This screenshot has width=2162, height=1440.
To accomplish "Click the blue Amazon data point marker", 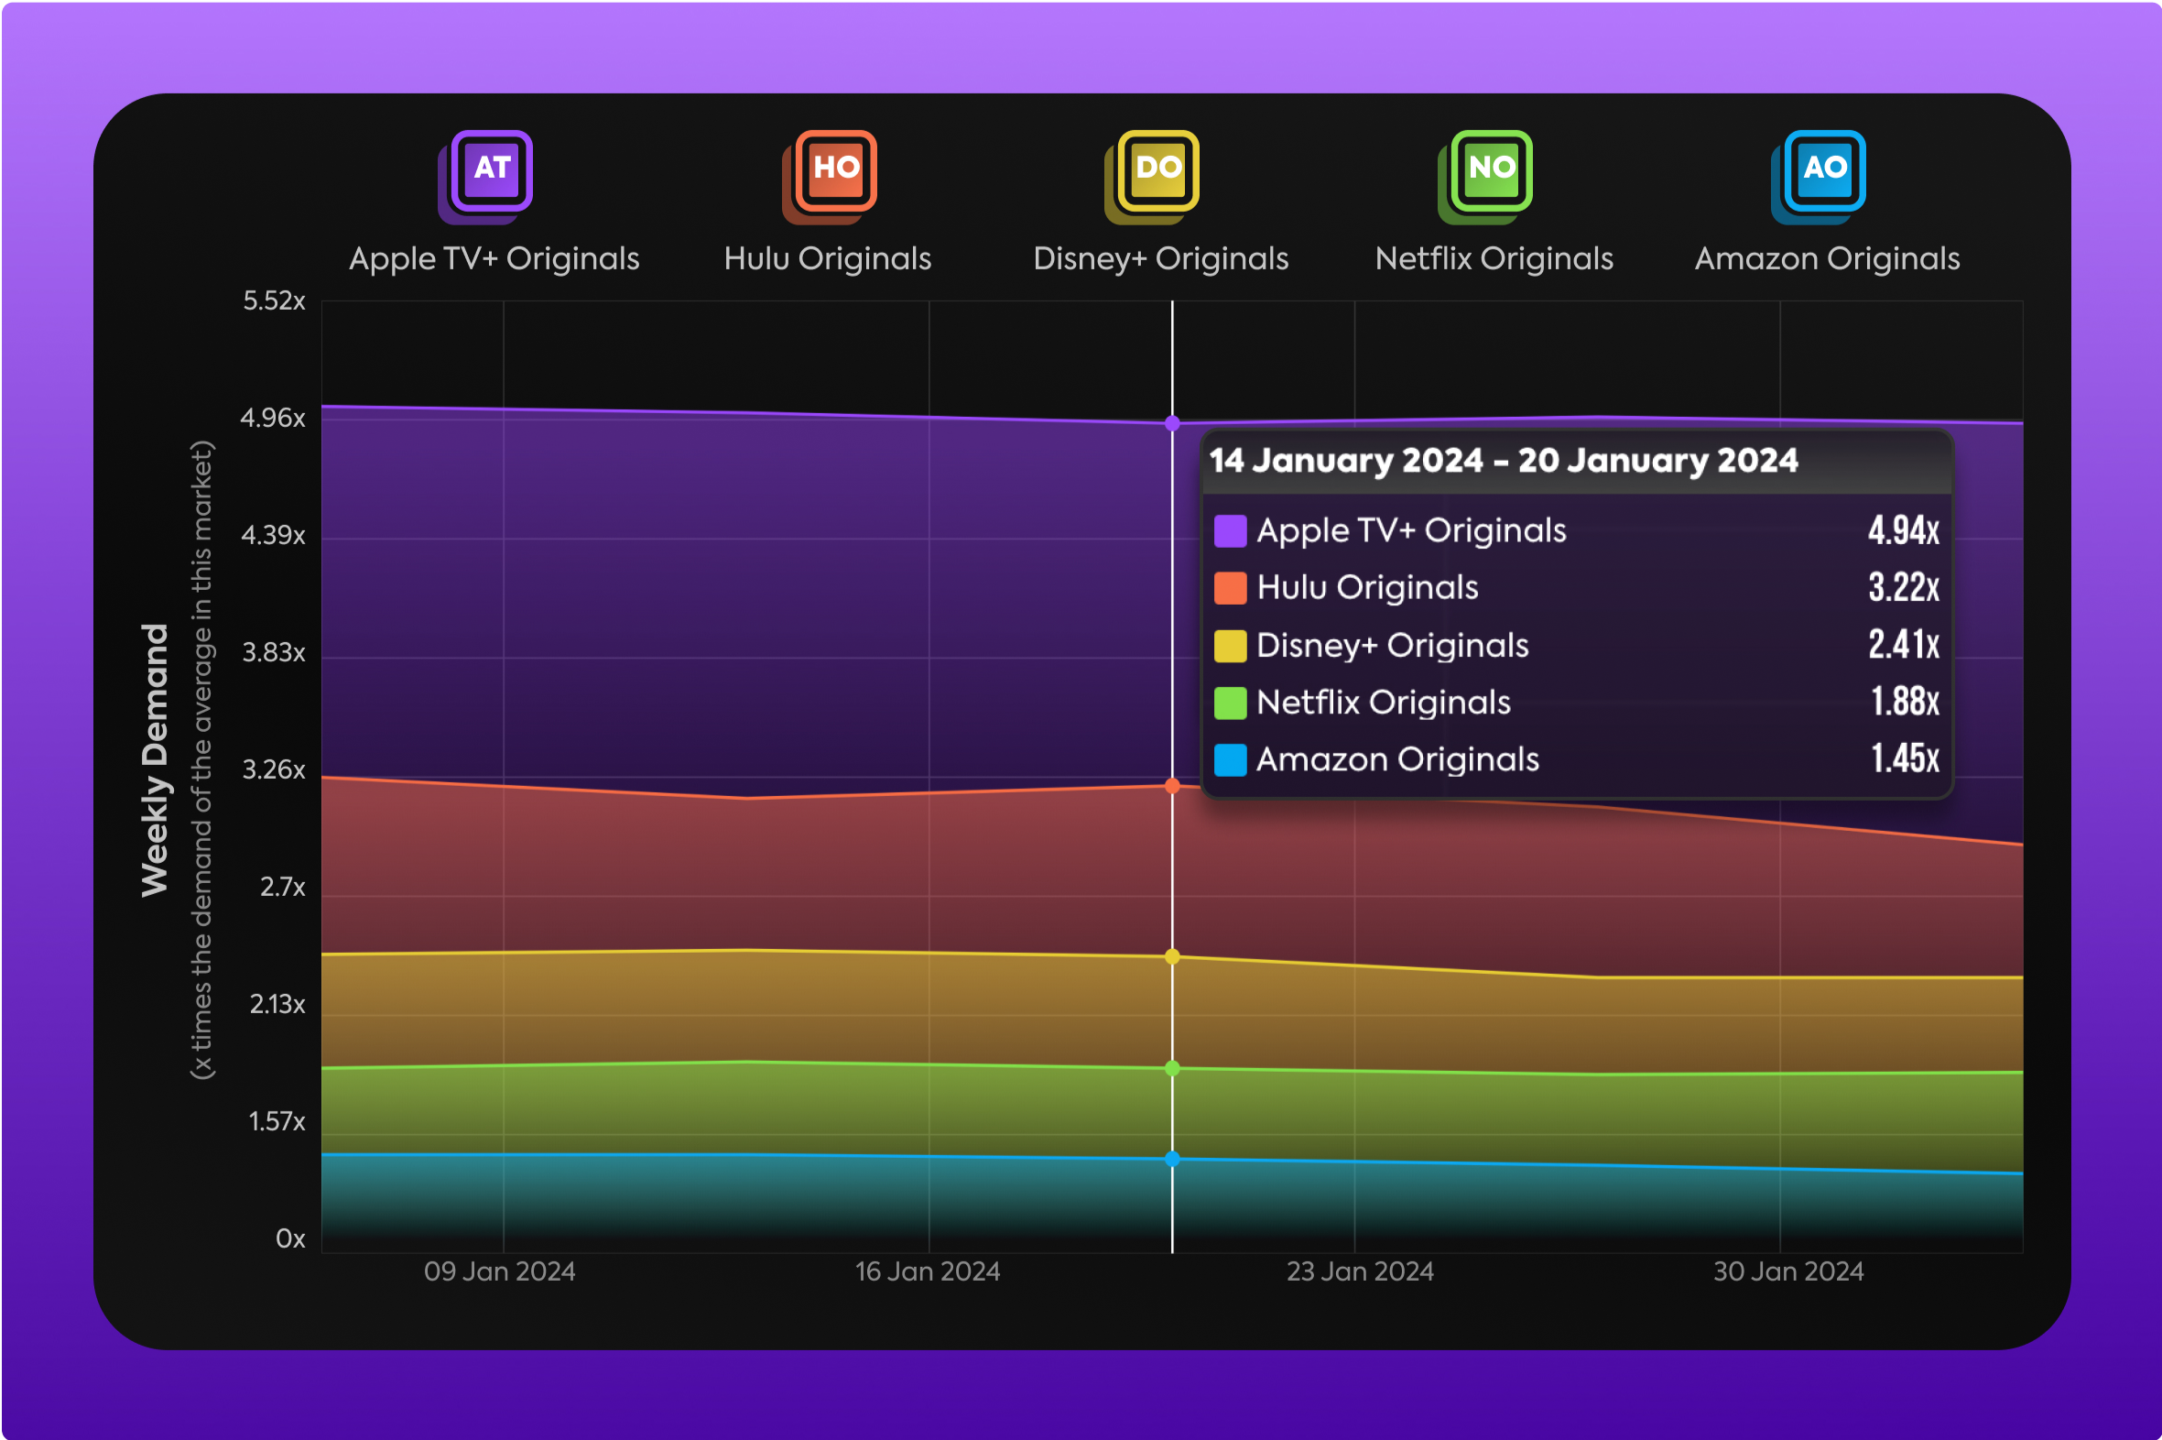I will click(1172, 1159).
